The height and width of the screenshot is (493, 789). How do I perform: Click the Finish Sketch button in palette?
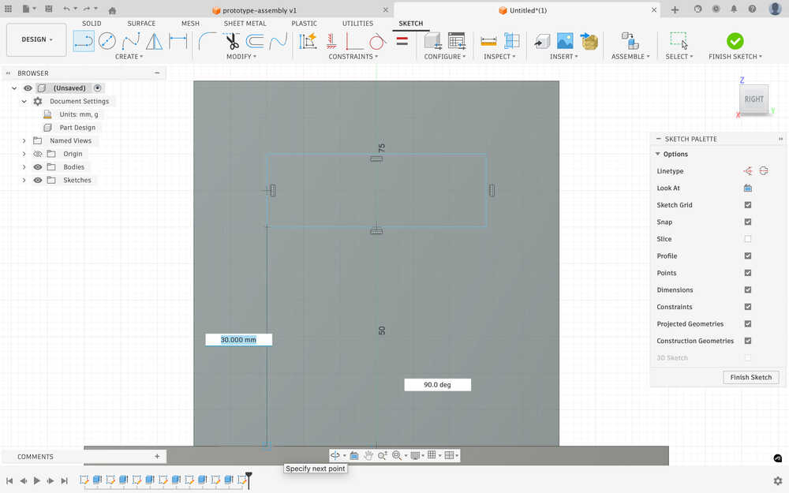click(751, 377)
